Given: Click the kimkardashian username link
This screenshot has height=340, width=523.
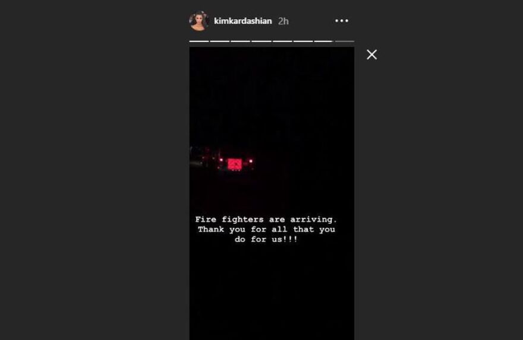Looking at the screenshot, I should coord(243,21).
